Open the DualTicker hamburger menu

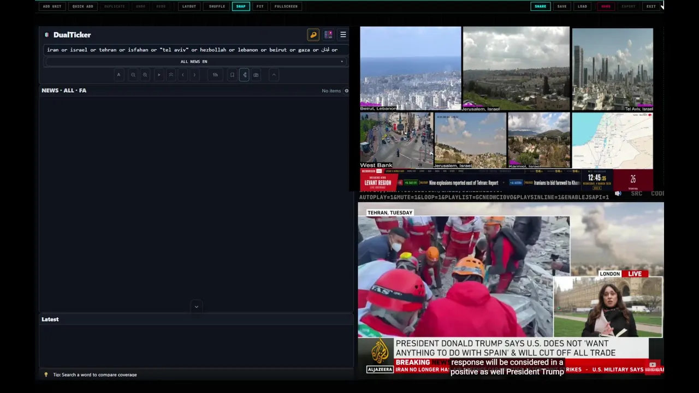(x=343, y=35)
